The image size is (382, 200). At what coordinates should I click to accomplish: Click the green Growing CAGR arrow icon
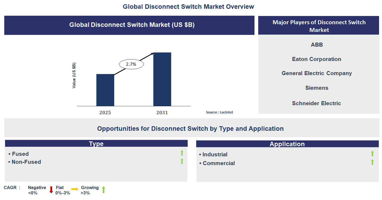click(104, 189)
